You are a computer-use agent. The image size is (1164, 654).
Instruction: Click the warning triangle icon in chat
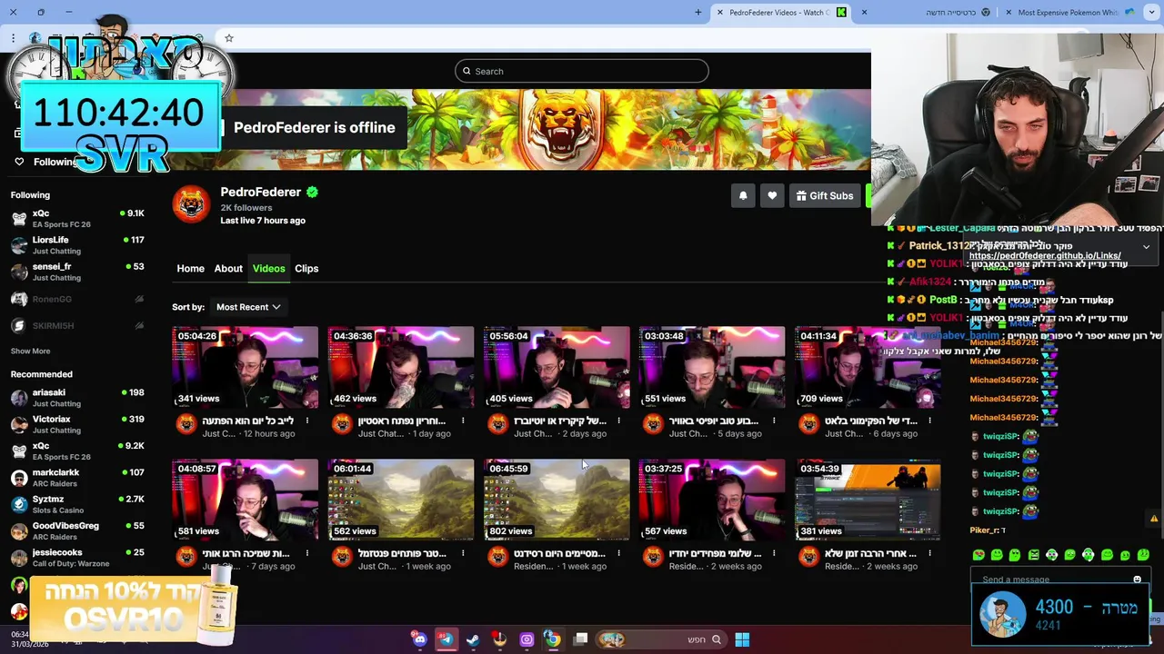point(1154,519)
